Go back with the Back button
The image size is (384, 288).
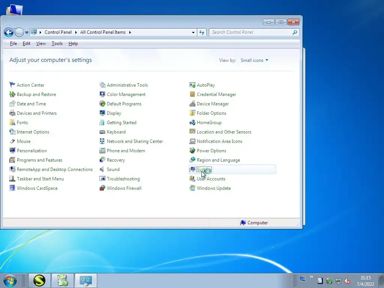click(x=9, y=32)
